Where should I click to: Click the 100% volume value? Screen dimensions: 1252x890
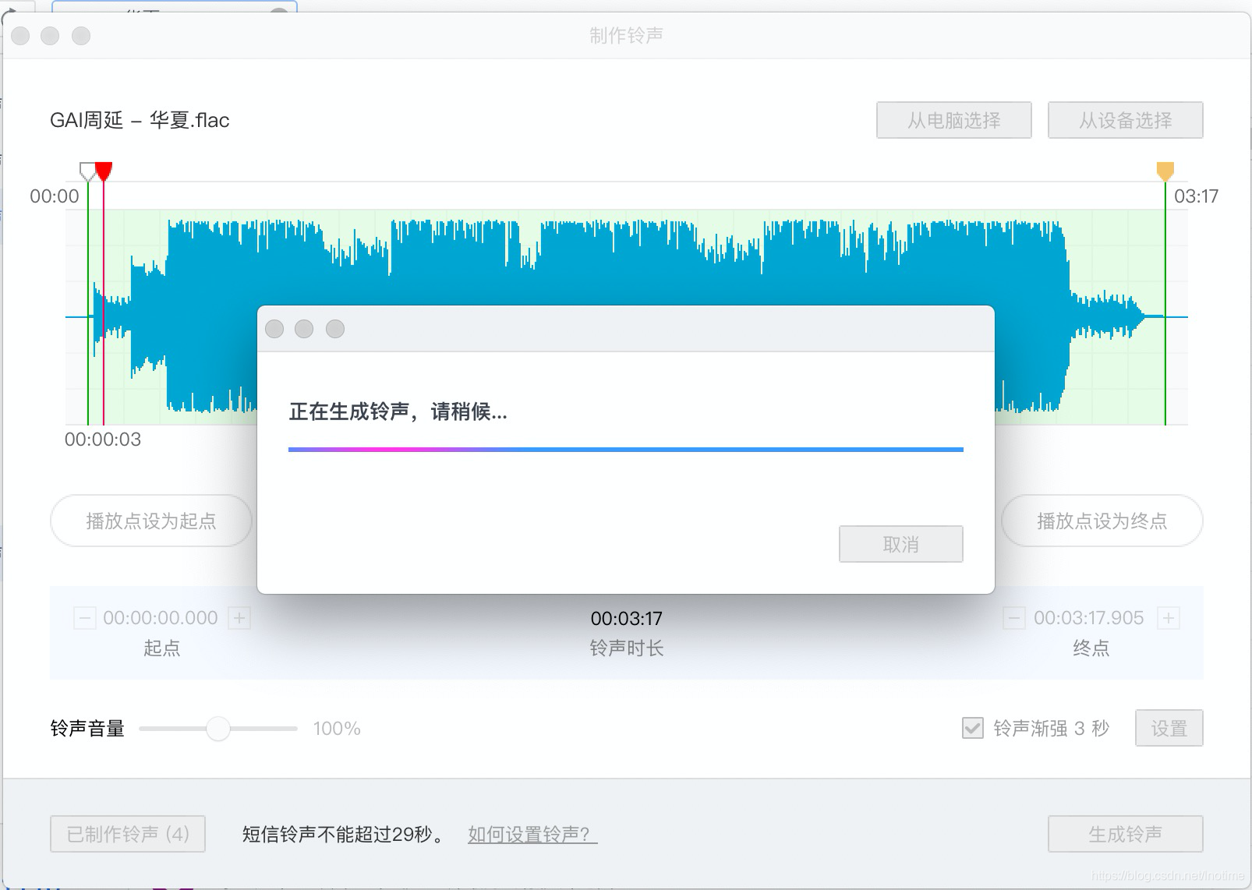[337, 729]
